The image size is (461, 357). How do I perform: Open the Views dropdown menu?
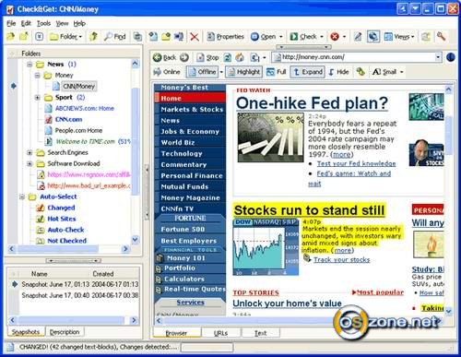[399, 37]
